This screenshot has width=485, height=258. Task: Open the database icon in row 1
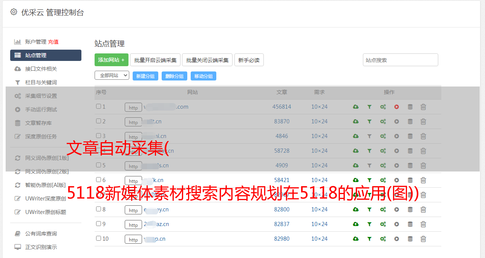pyautogui.click(x=410, y=107)
